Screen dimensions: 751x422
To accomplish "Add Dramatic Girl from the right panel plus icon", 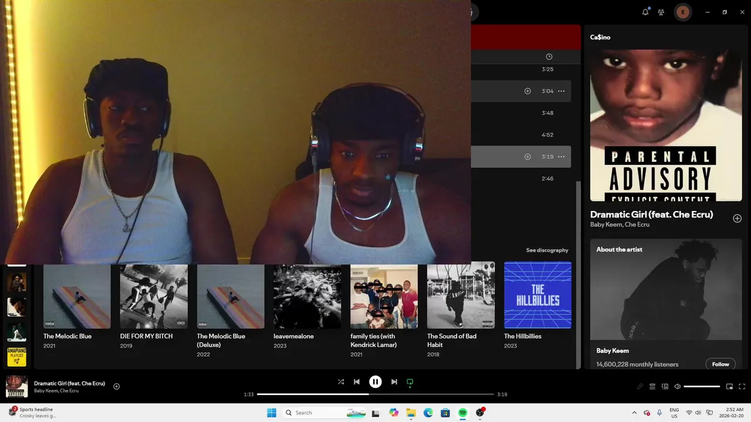I will point(737,219).
